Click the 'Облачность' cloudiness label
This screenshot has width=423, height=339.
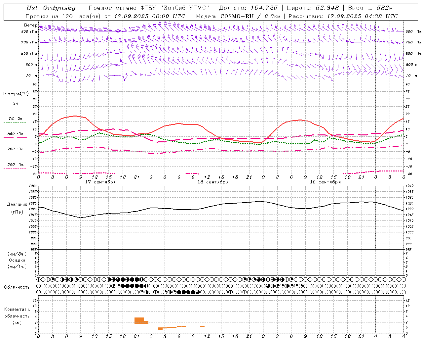coord(17,287)
